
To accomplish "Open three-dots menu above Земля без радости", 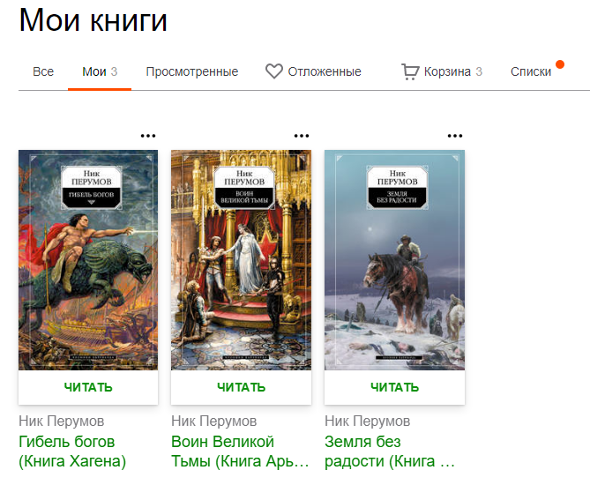I will point(455,136).
